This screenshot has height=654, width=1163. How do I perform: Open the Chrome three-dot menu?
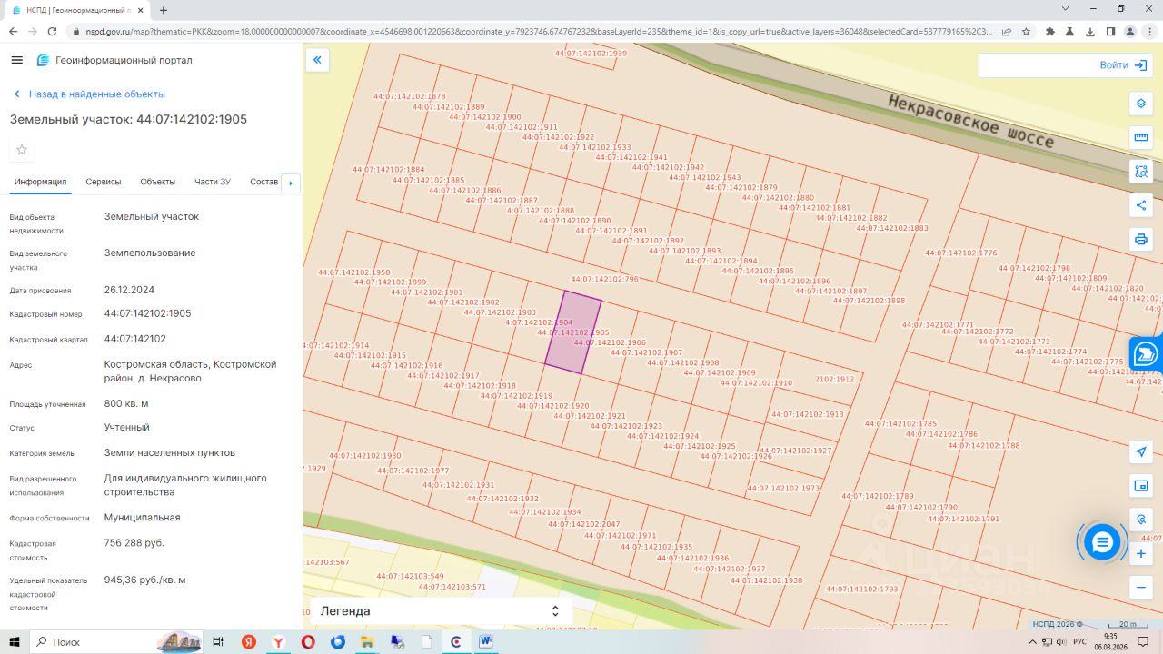[x=1150, y=31]
